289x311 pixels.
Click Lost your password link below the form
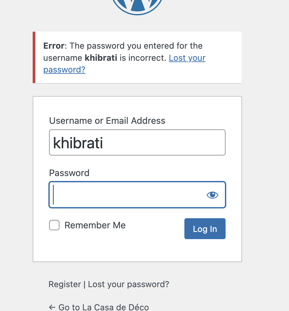tap(128, 284)
